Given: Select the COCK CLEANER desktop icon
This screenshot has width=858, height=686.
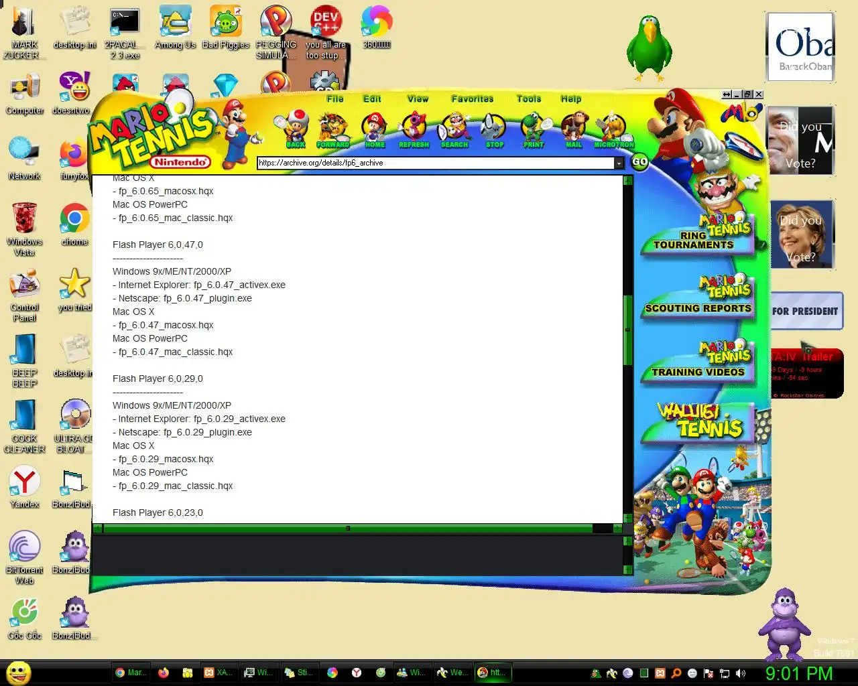Looking at the screenshot, I should tap(25, 427).
